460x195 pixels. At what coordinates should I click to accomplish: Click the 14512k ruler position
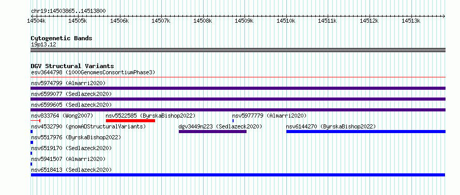370,21
